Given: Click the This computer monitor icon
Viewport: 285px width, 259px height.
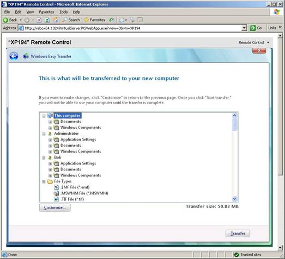Looking at the screenshot, I should [50, 116].
